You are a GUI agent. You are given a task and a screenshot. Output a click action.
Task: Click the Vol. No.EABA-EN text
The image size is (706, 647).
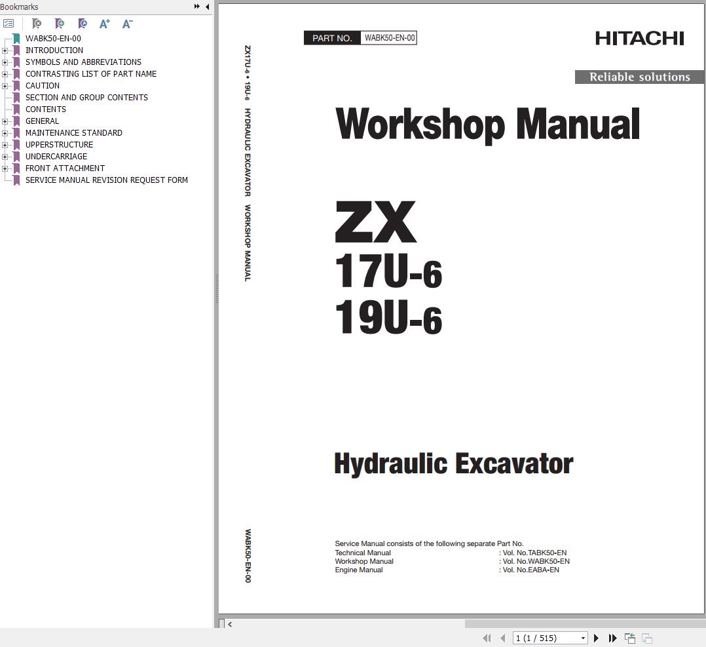coord(531,570)
